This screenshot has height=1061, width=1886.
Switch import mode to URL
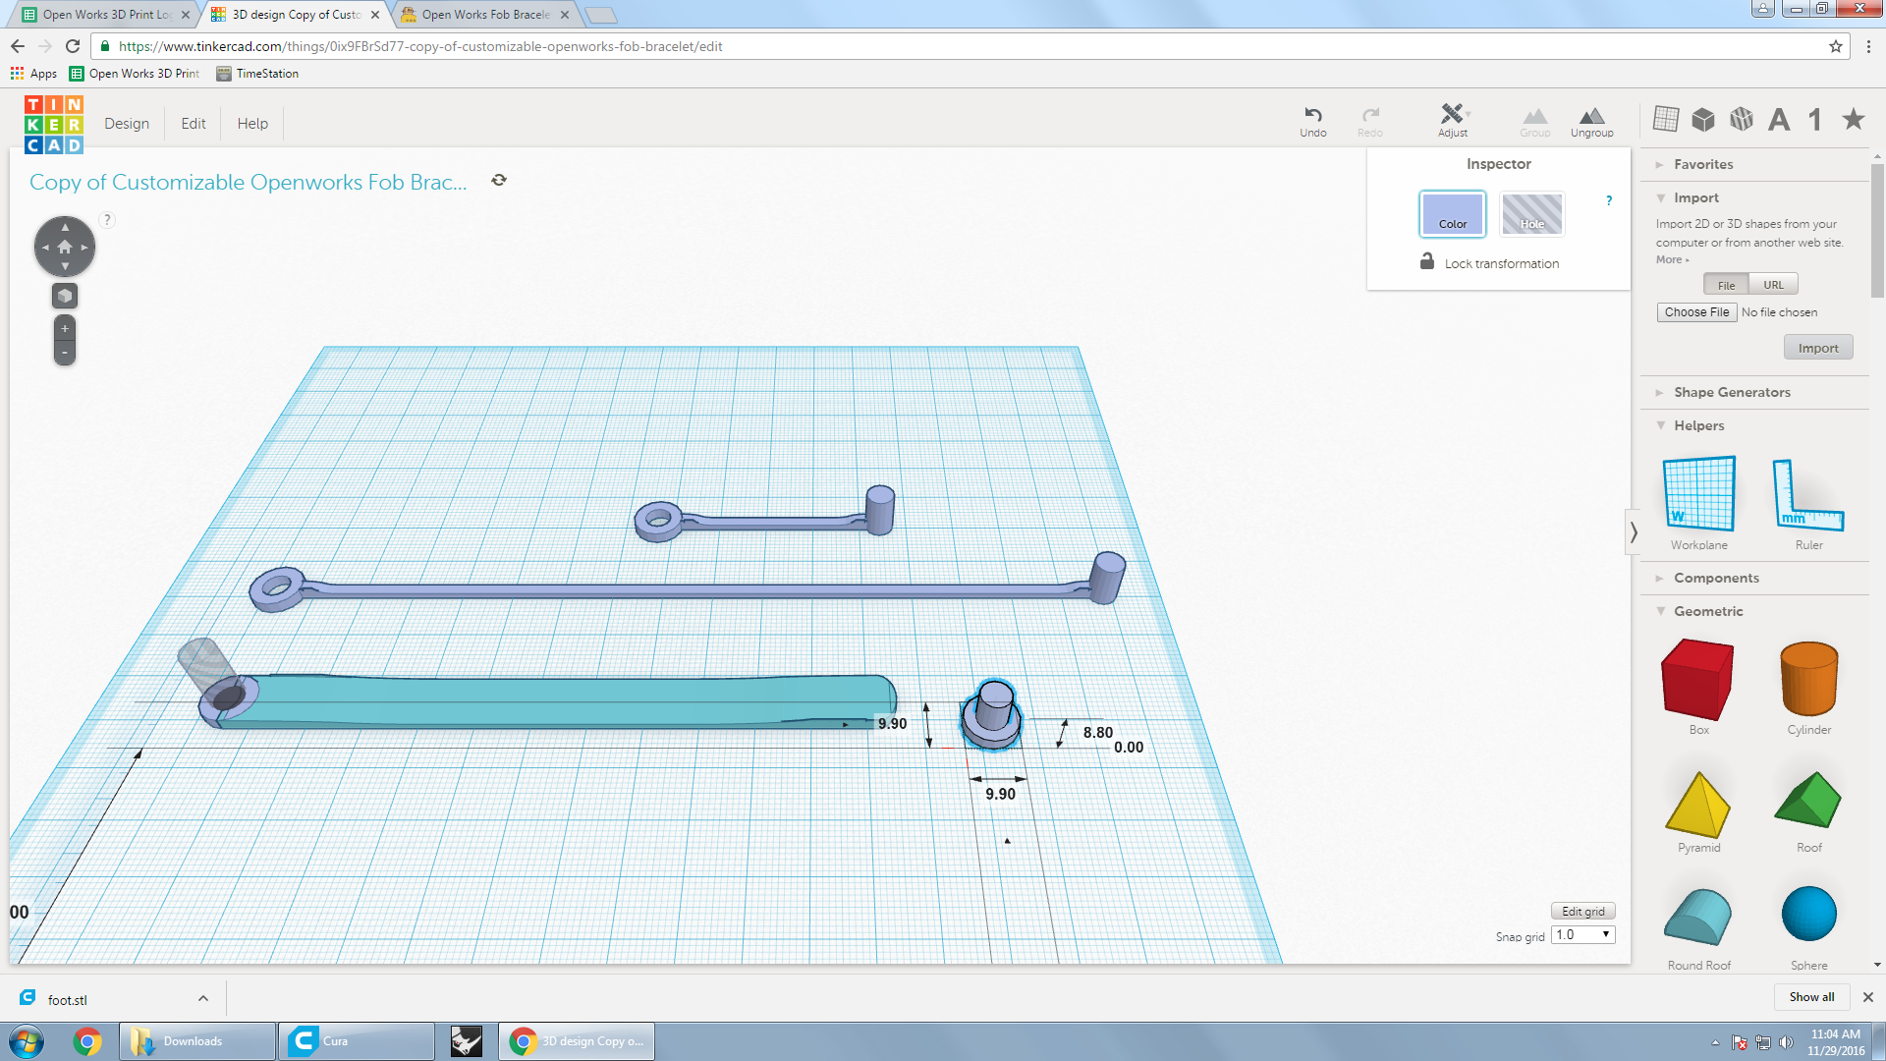click(1773, 285)
